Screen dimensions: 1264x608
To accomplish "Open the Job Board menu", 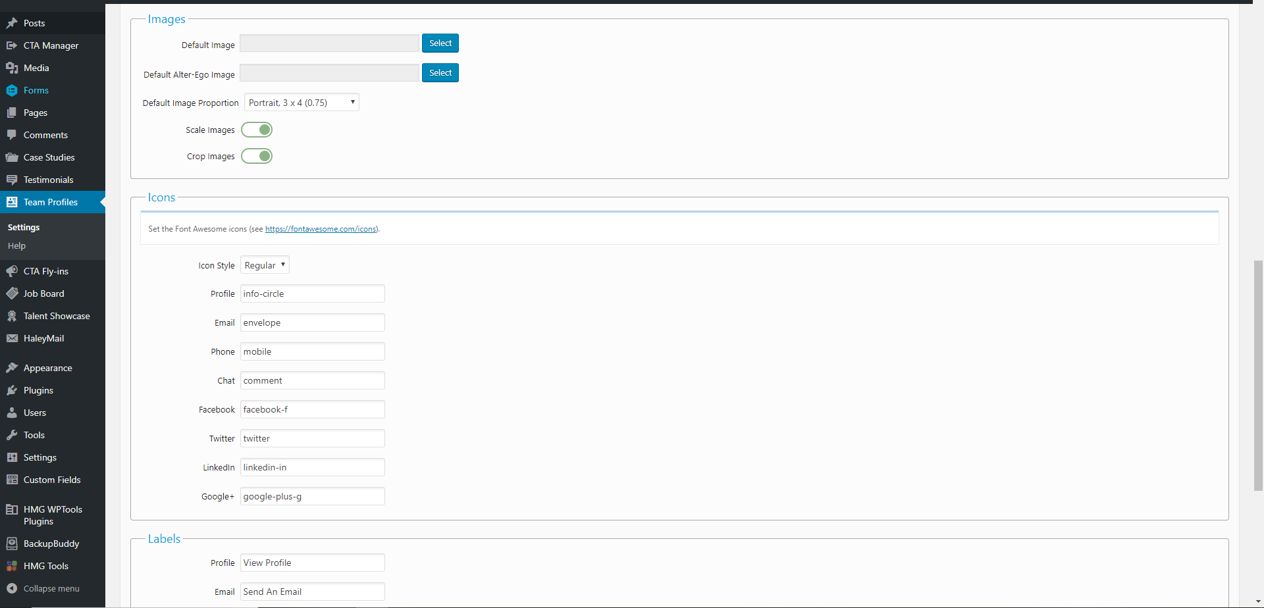I will click(53, 293).
